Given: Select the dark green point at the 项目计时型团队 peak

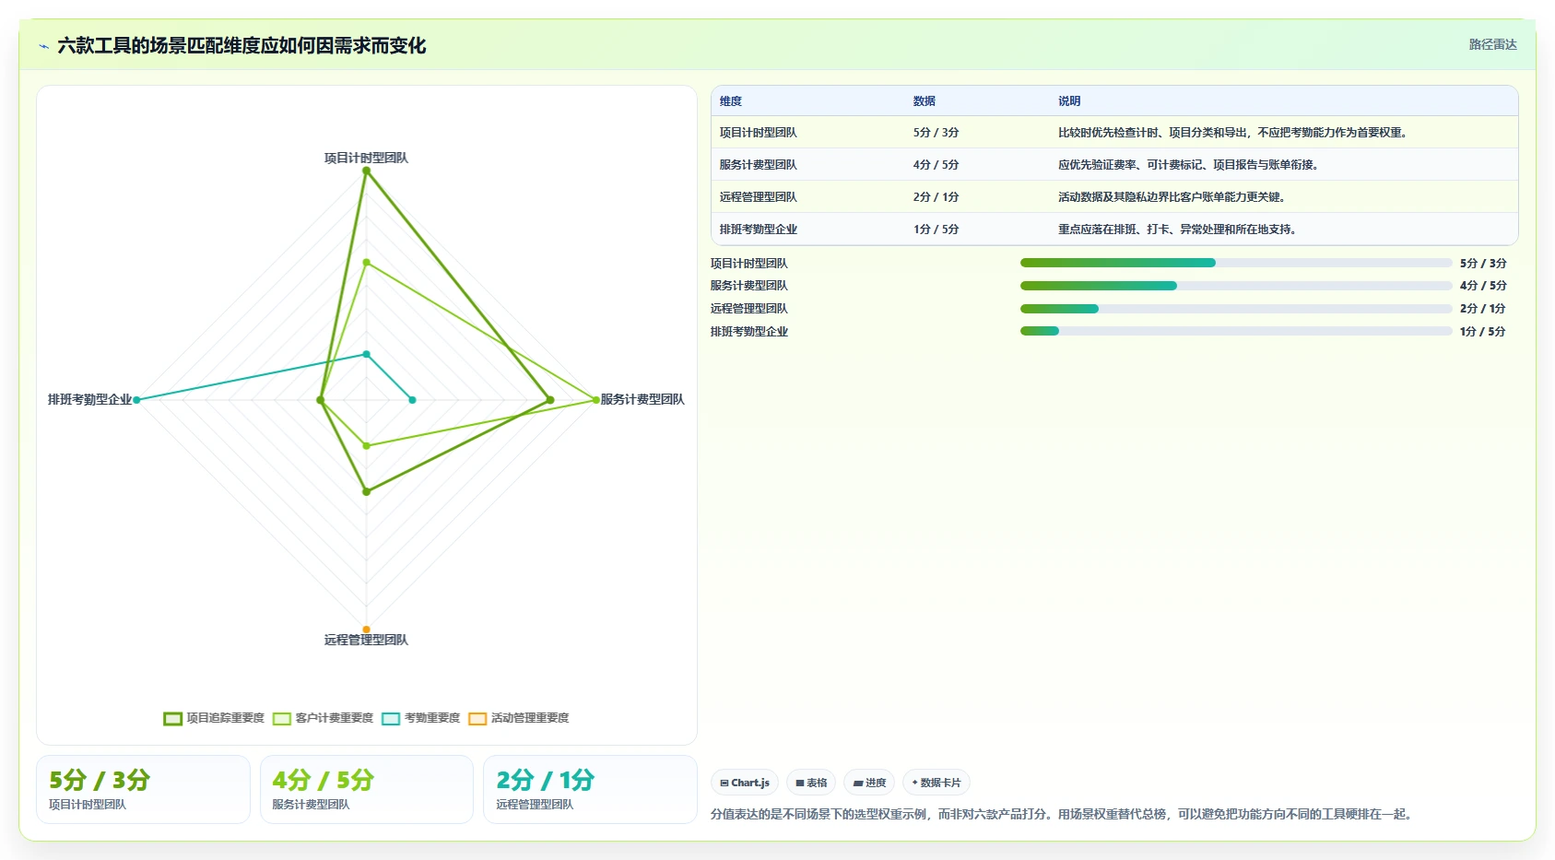Looking at the screenshot, I should tap(366, 171).
